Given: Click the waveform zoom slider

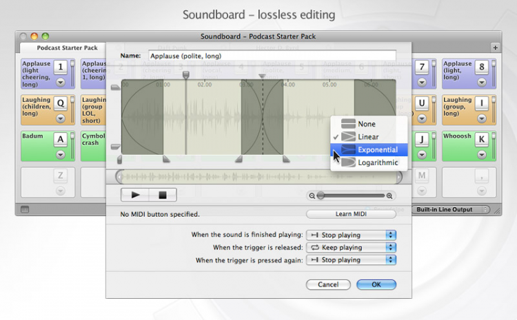Looking at the screenshot, I should pos(355,195).
